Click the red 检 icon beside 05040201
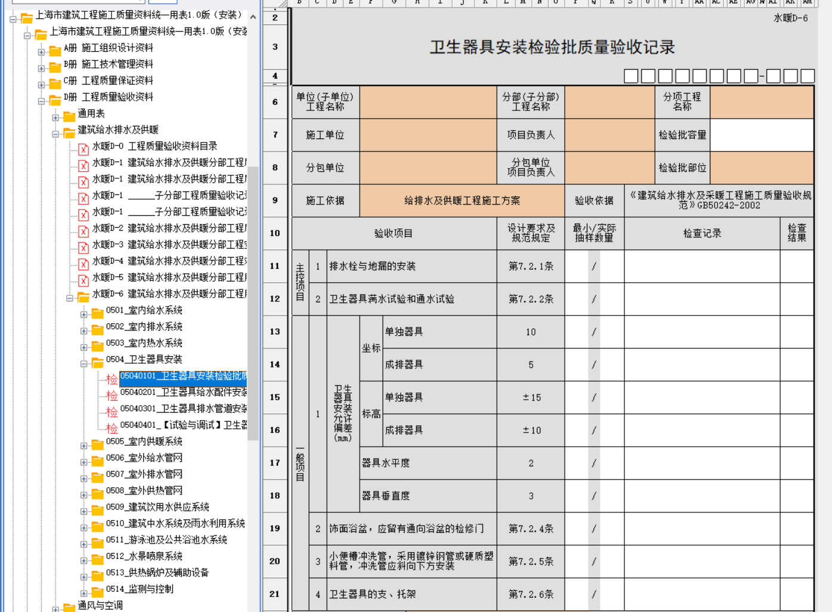 [x=112, y=395]
